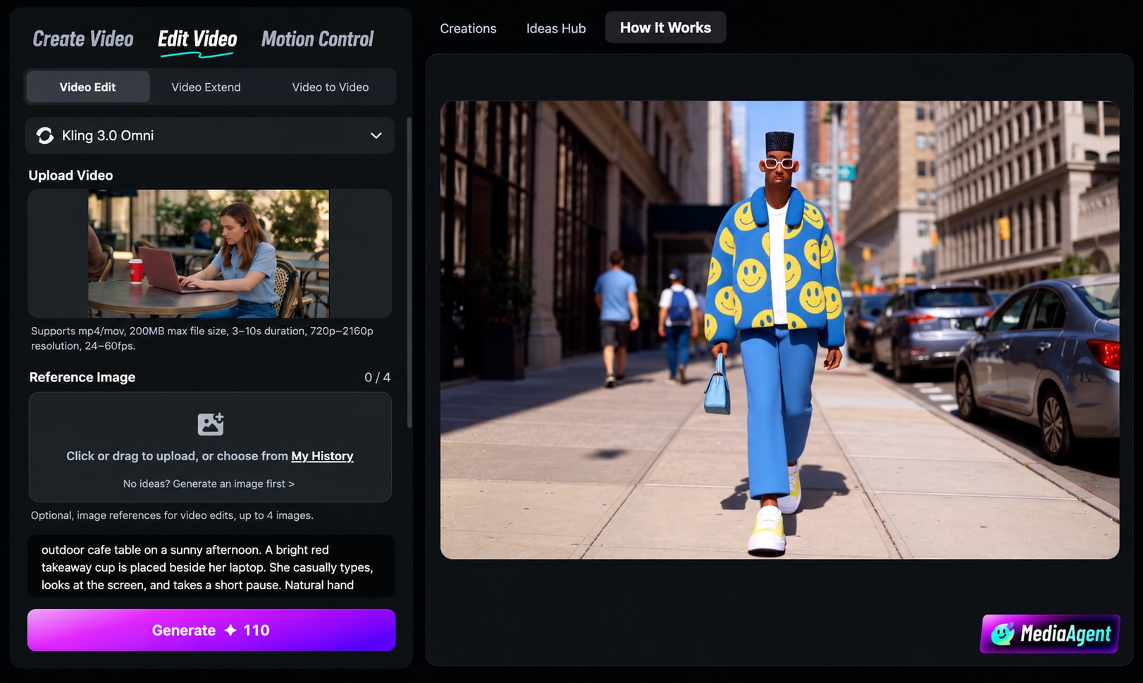Click the sparkle credits icon on Generate

pyautogui.click(x=230, y=630)
